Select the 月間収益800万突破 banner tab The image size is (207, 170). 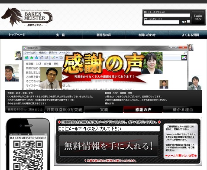[x=65, y=110]
